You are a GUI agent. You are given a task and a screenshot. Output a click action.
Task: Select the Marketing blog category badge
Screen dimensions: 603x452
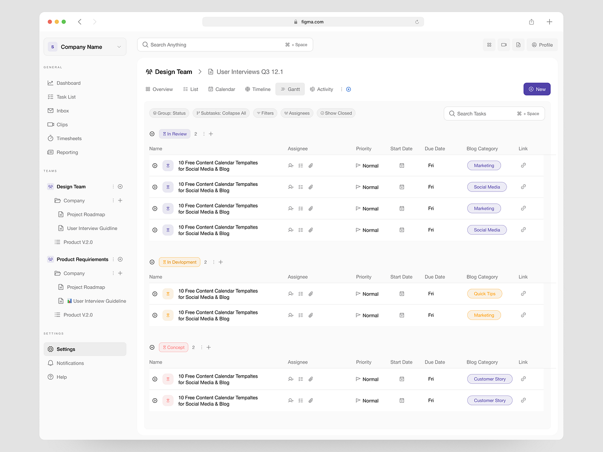coord(483,165)
